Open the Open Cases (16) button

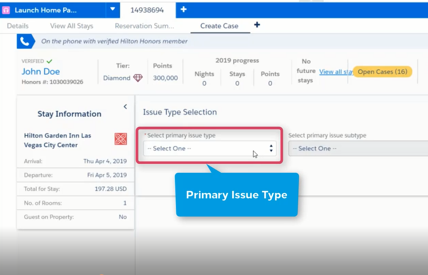coord(382,71)
